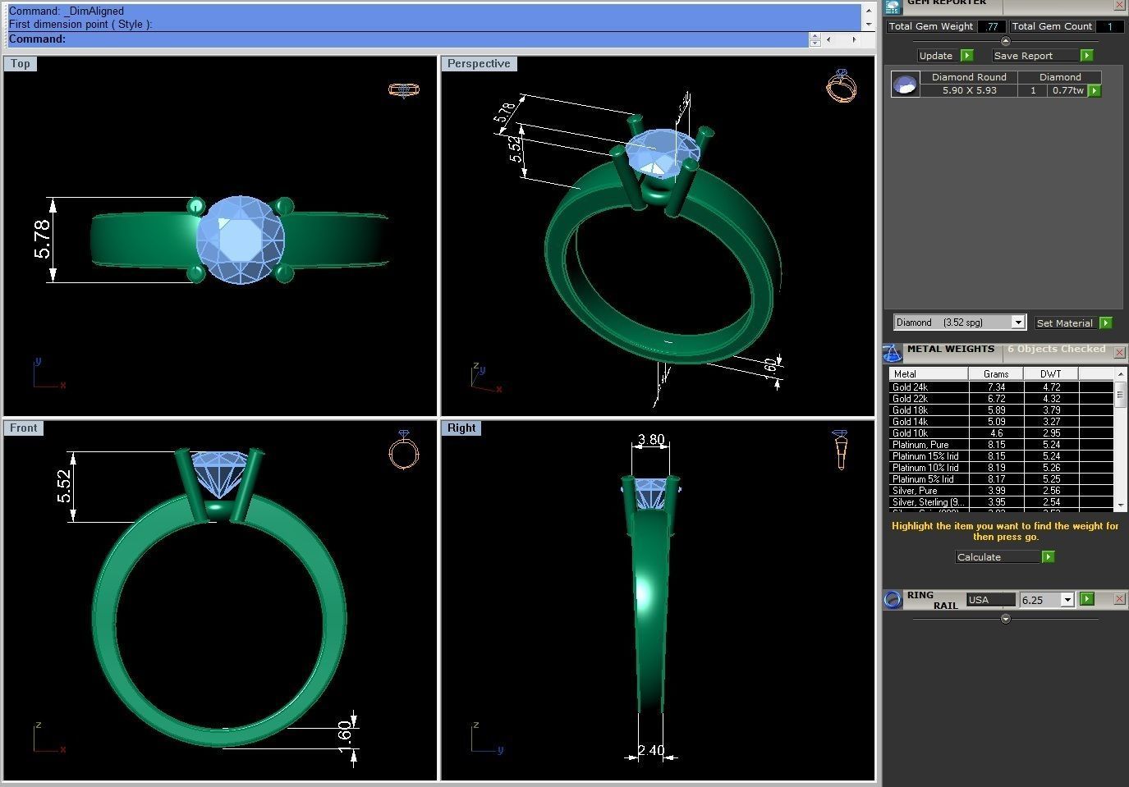Click the green go arrow beside Update
The image size is (1129, 787).
tap(966, 56)
